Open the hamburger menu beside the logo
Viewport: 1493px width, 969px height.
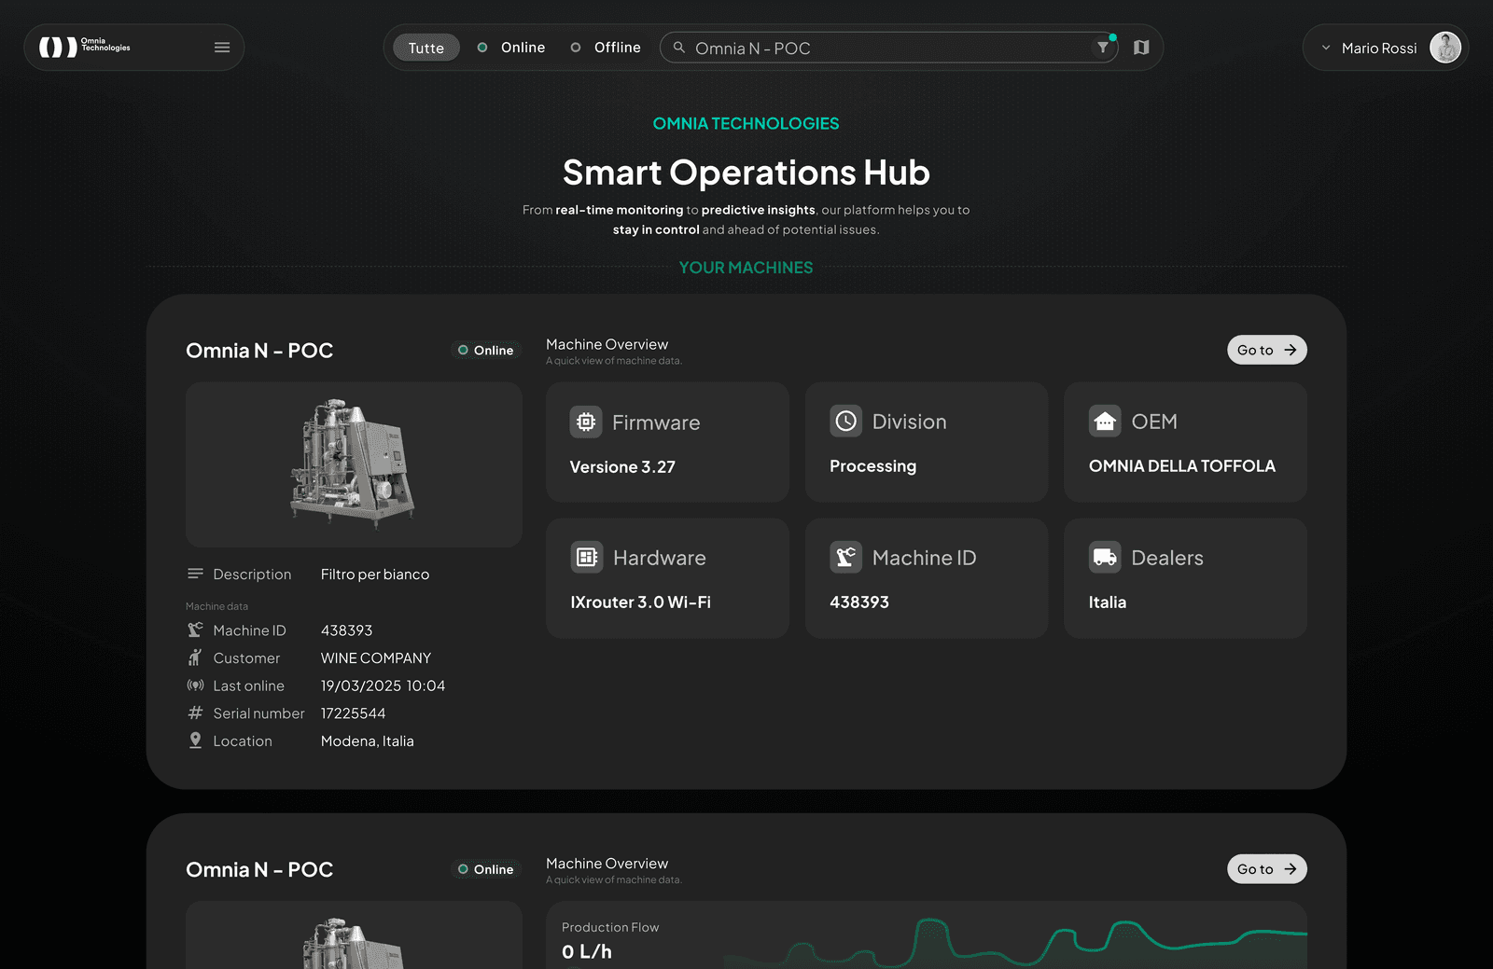click(x=222, y=48)
